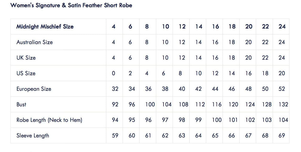Click the Bust measurement 92
Image resolution: width=301 pixels, height=152 pixels.
(115, 104)
